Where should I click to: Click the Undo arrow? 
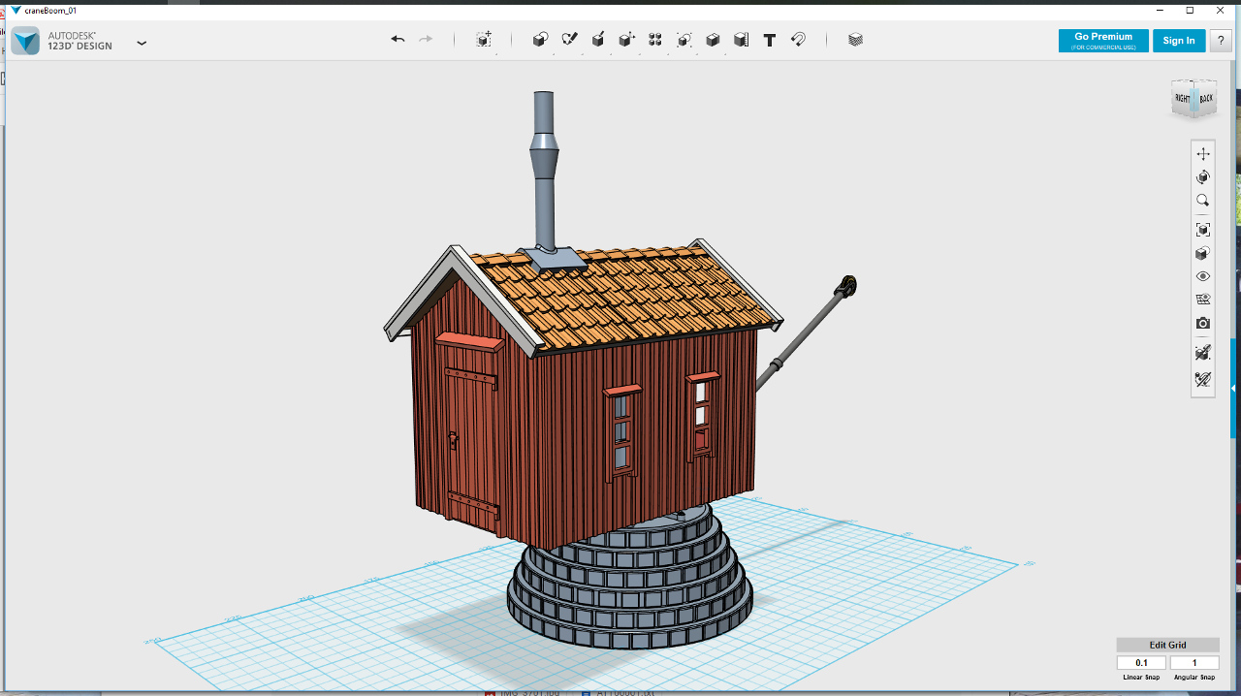click(398, 40)
